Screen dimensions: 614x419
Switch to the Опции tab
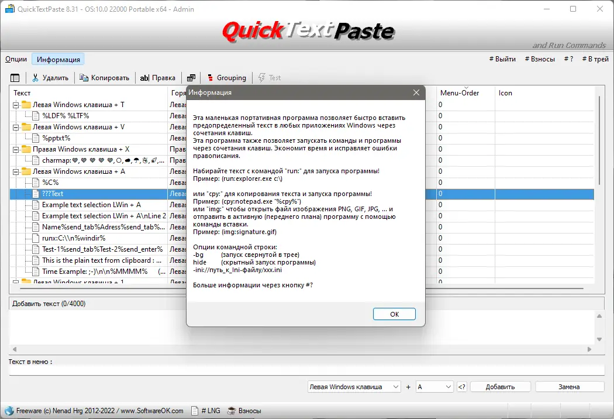point(16,59)
